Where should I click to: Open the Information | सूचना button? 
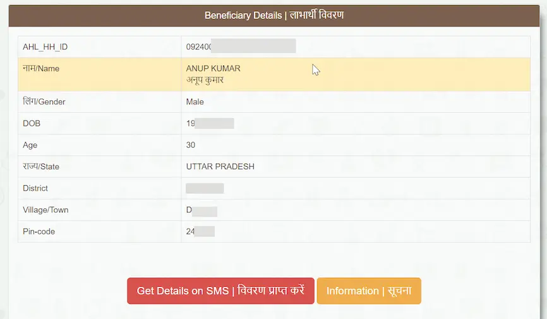(369, 291)
